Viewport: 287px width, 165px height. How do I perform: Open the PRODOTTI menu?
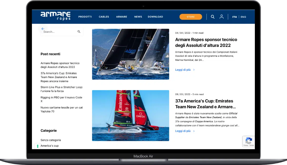tap(85, 17)
